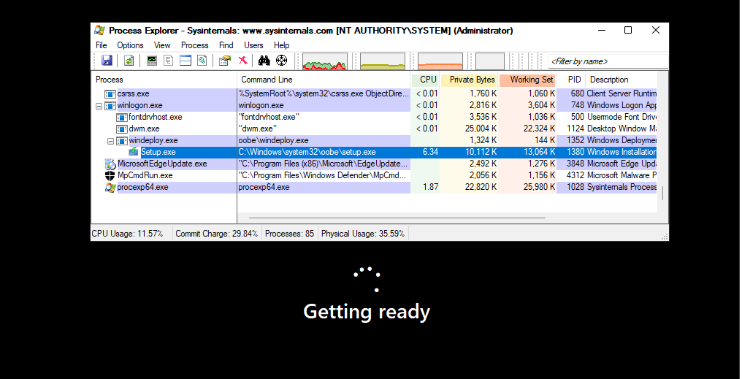Sort by the Private Bytes column header

pos(469,80)
